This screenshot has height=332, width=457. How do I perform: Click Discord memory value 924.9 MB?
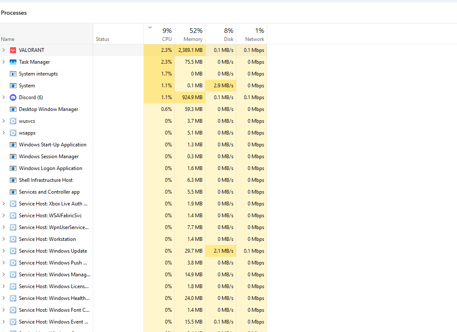click(x=192, y=97)
